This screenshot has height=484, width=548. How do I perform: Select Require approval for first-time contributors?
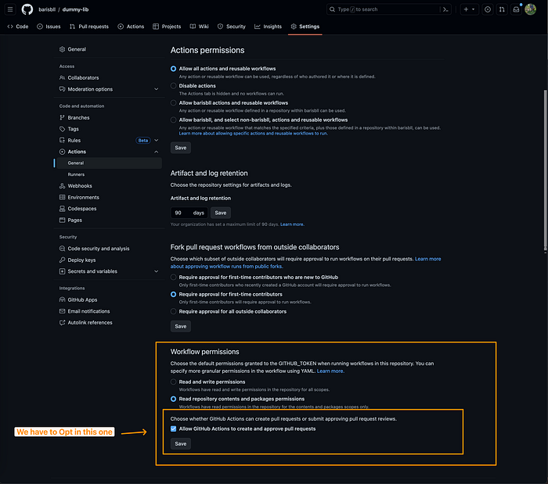[173, 295]
